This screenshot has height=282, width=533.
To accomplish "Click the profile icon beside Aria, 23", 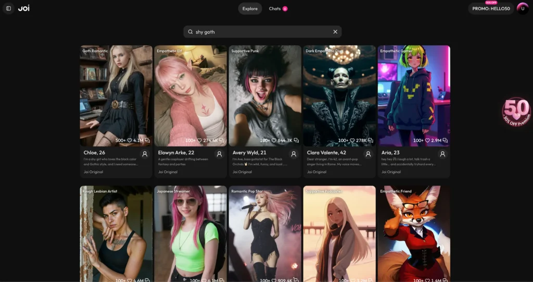I will tap(442, 154).
